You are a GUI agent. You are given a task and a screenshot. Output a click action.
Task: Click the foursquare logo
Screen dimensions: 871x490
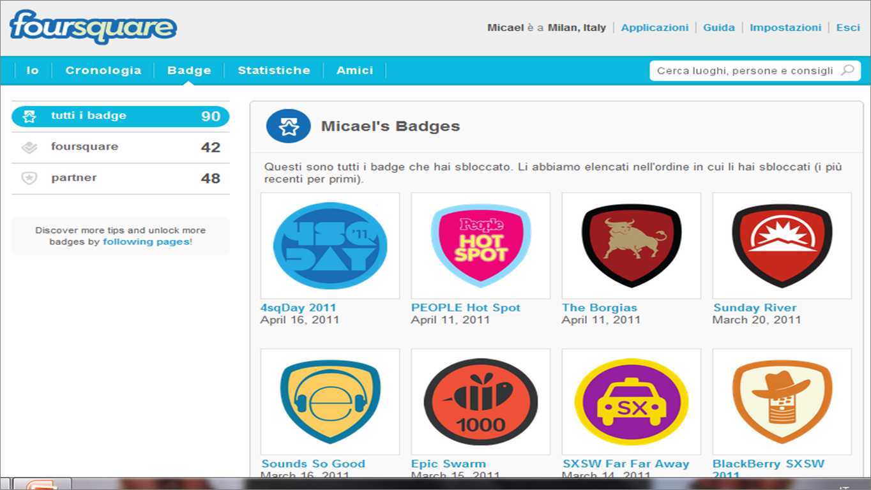coord(93,27)
